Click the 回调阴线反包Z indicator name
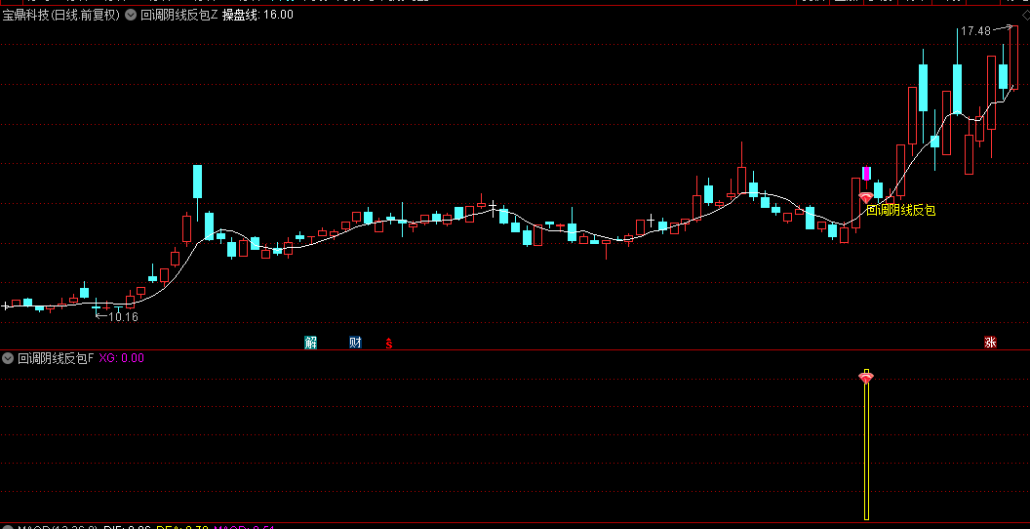Screen dimensions: 1030x529 178,15
